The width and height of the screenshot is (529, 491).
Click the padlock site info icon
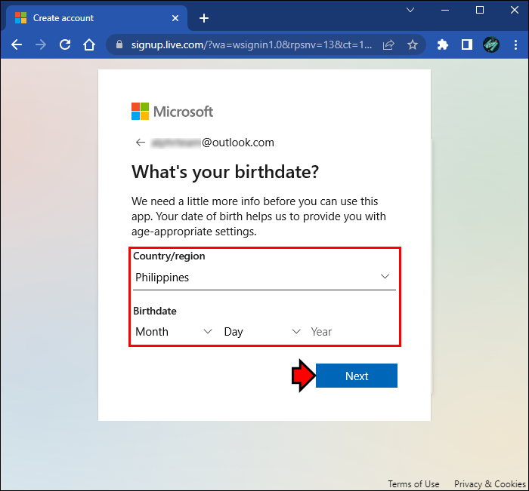pyautogui.click(x=119, y=44)
